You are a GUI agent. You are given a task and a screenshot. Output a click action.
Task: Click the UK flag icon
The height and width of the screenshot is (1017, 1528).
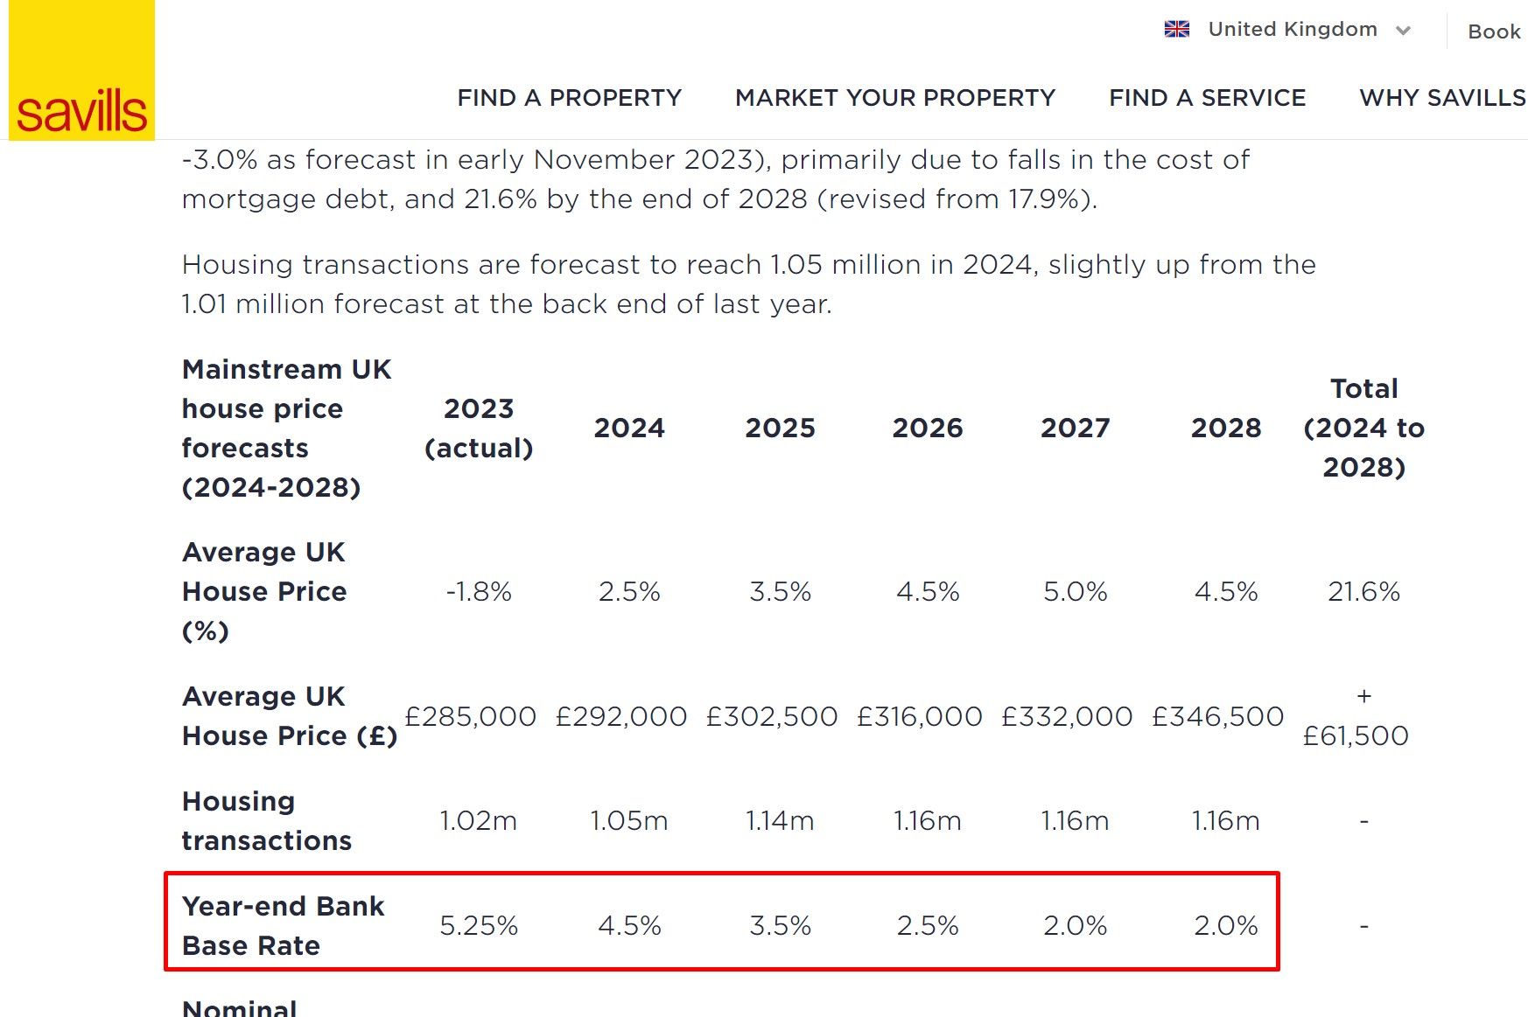pos(1177,30)
